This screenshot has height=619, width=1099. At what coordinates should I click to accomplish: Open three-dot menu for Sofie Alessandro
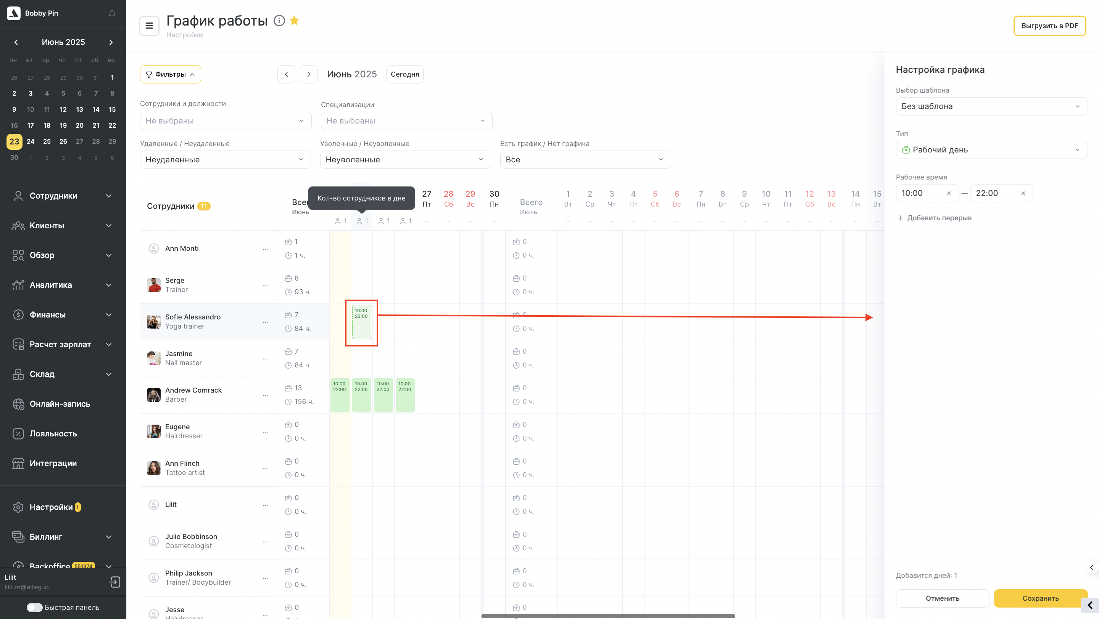(265, 322)
